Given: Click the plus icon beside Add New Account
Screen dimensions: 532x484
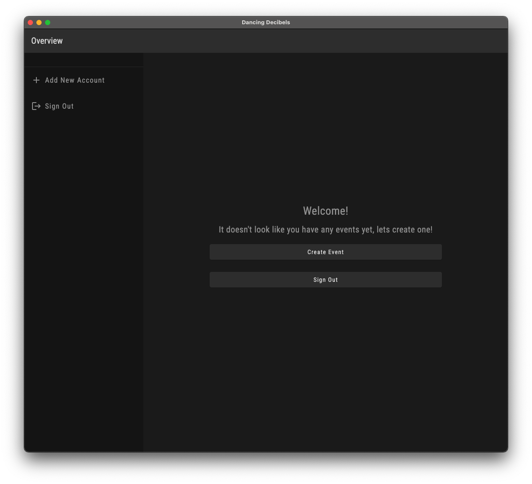Looking at the screenshot, I should click(36, 80).
